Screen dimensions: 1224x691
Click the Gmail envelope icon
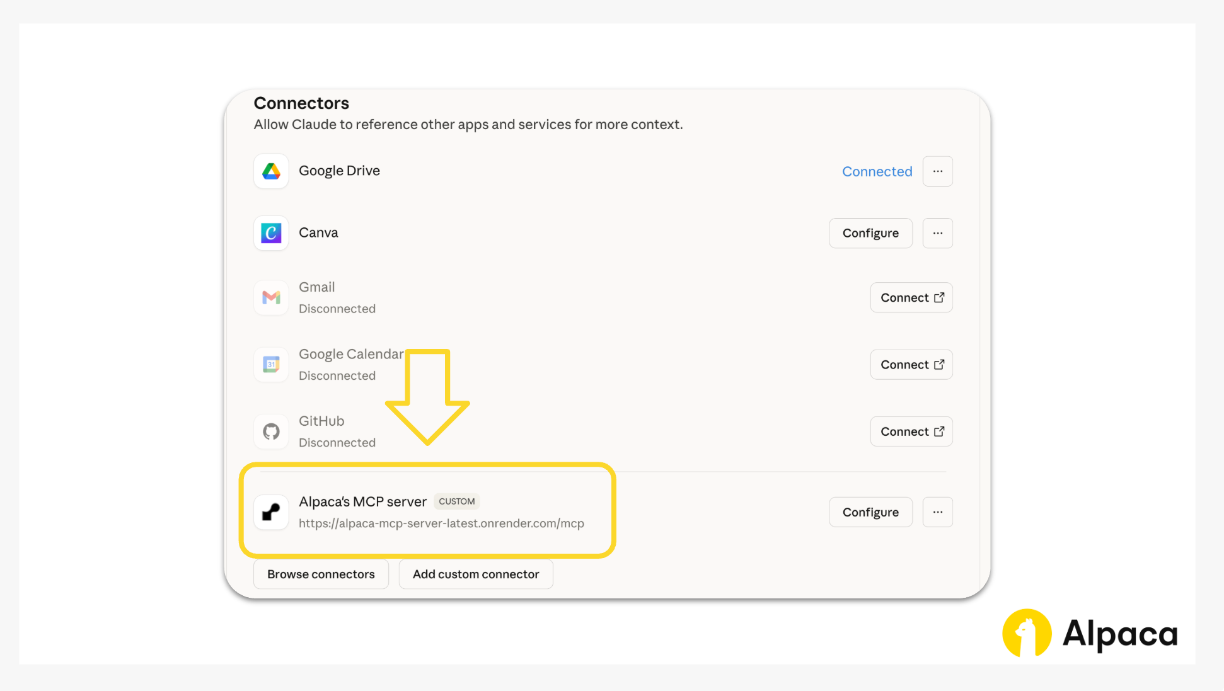click(271, 297)
